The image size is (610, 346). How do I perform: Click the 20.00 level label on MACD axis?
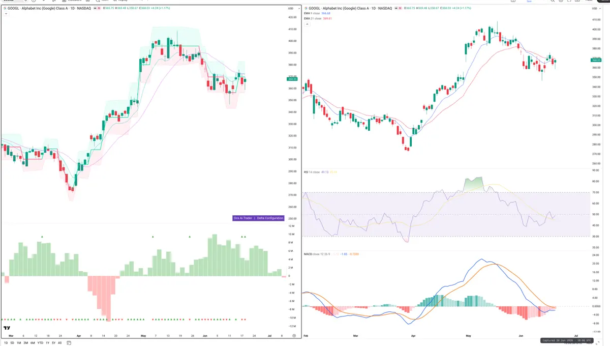click(595, 264)
